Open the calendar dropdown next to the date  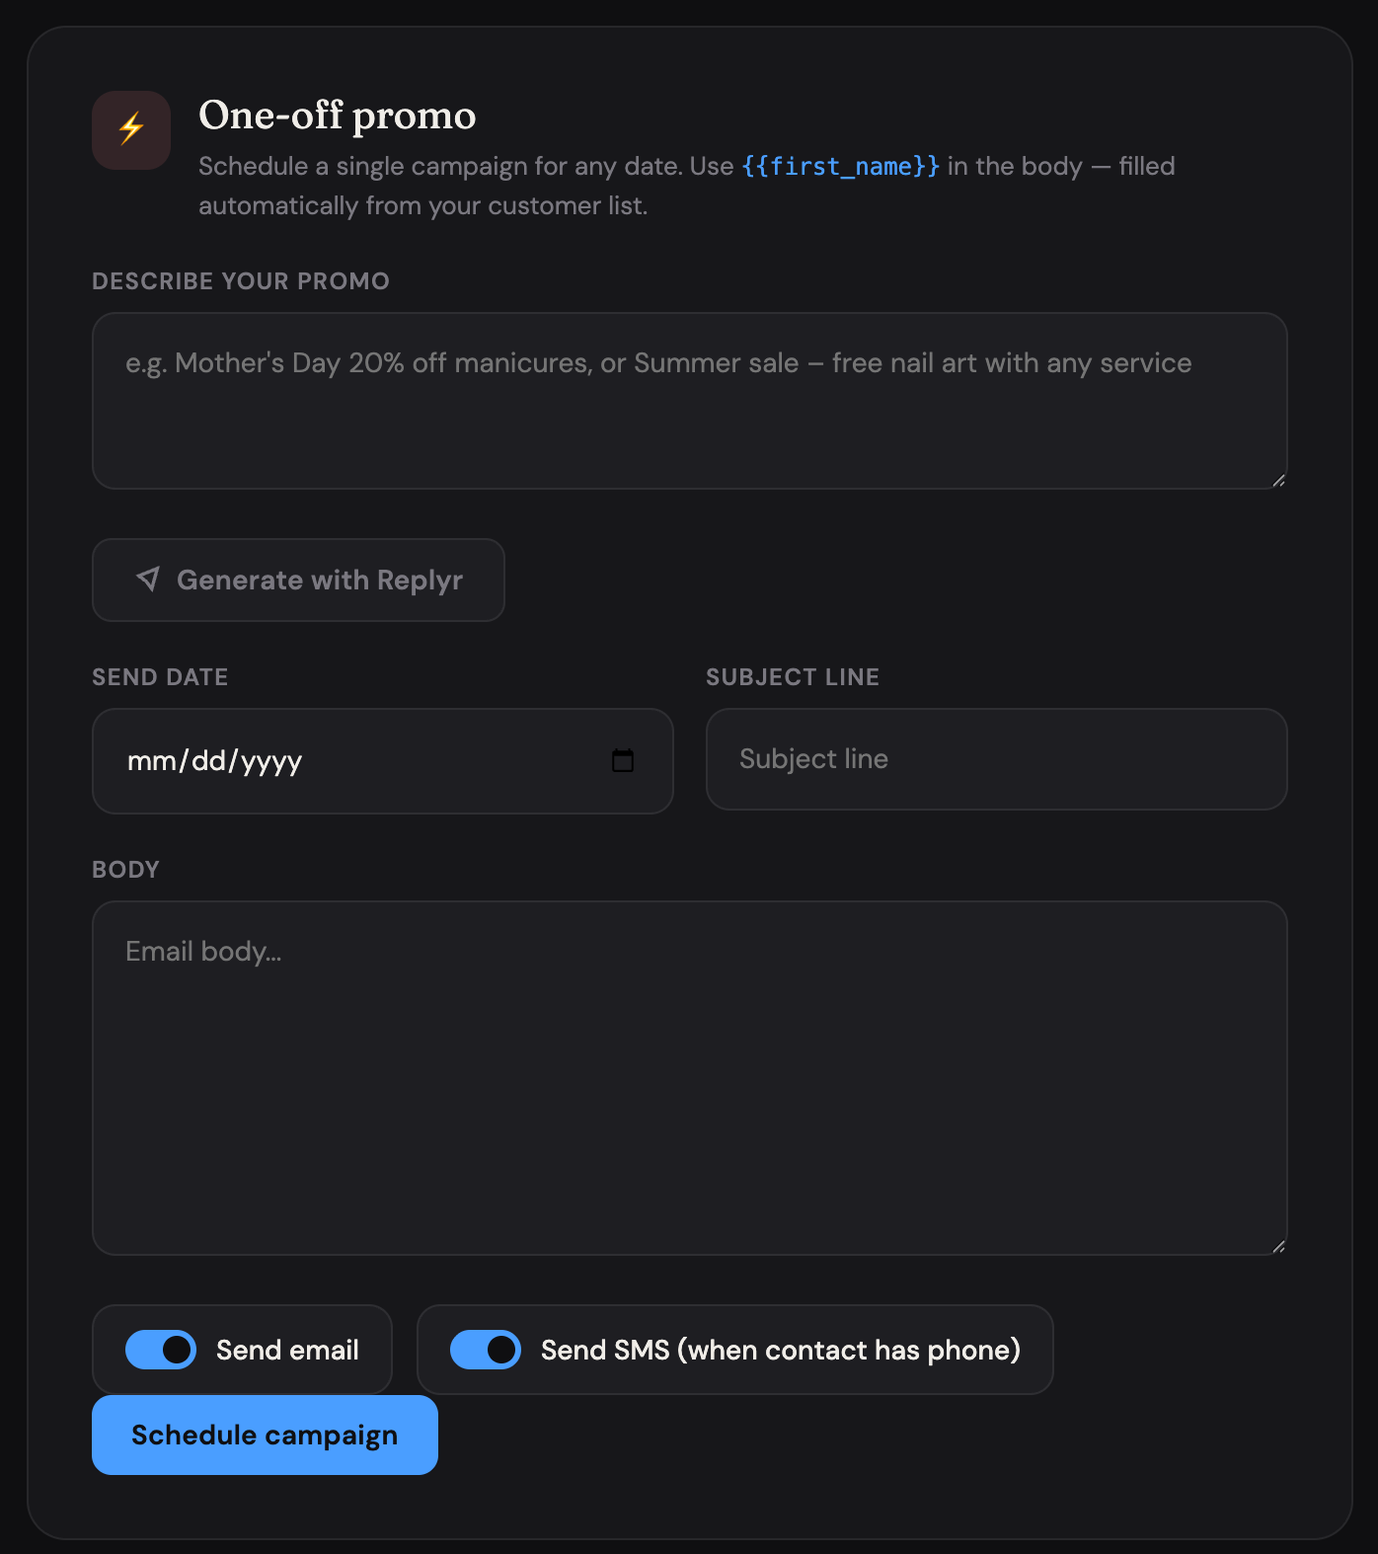tap(623, 760)
